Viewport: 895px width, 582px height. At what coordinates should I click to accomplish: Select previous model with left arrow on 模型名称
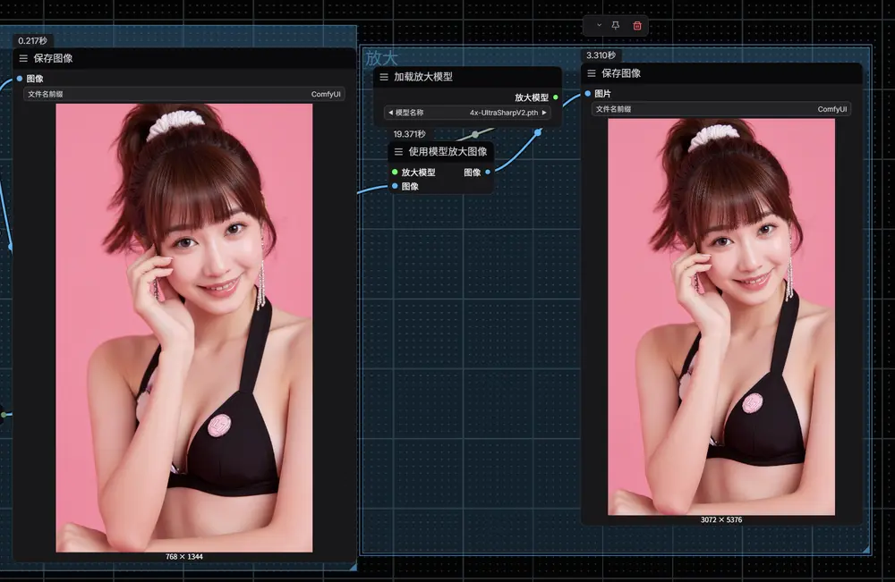[x=389, y=113]
